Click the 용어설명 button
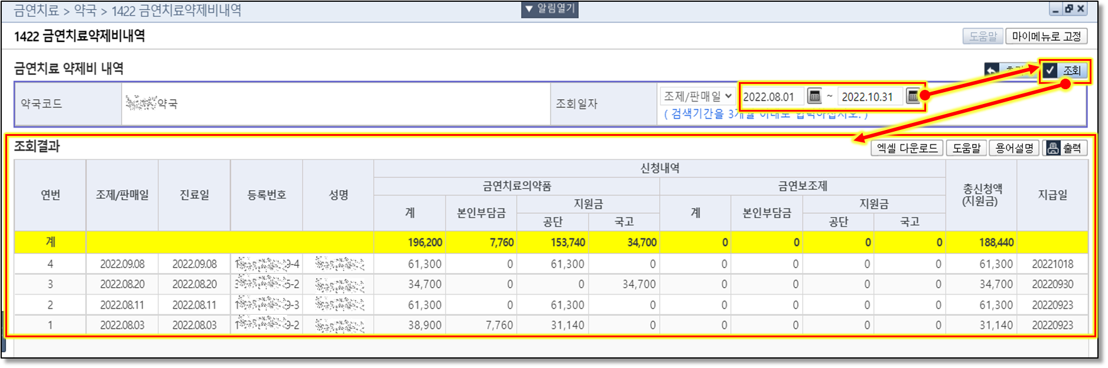 point(1014,148)
